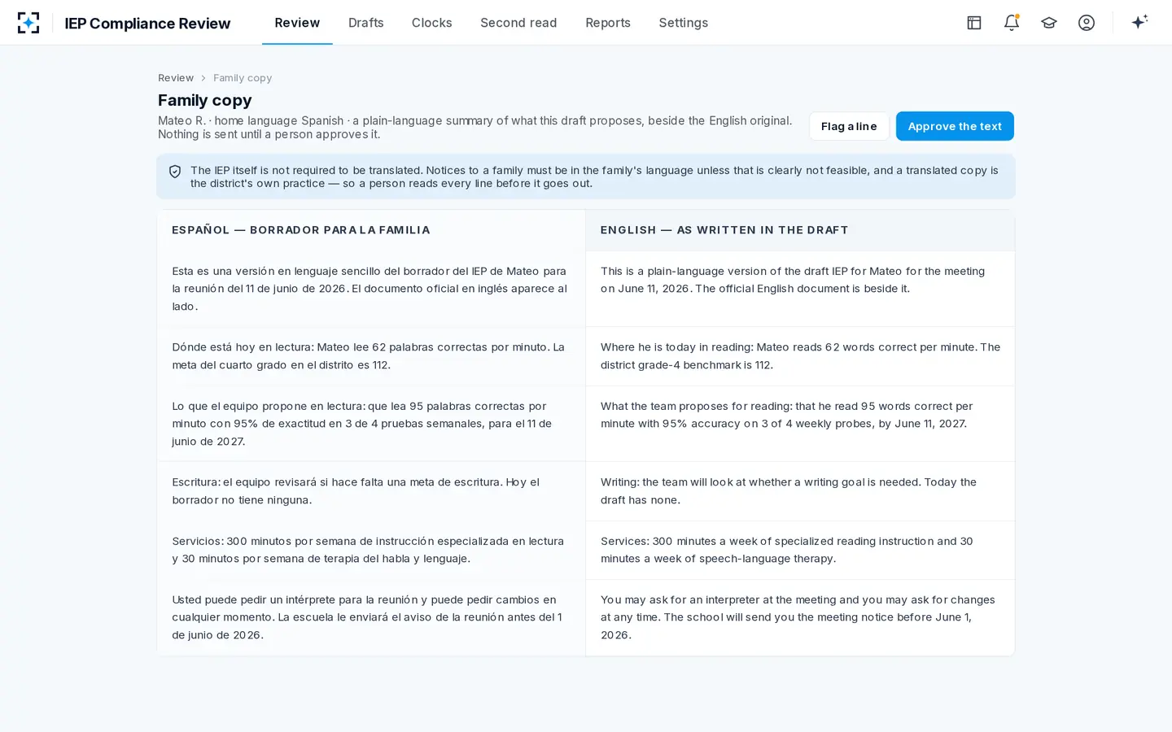Viewport: 1172px width, 732px height.
Task: Open the notifications bell
Action: click(x=1012, y=23)
